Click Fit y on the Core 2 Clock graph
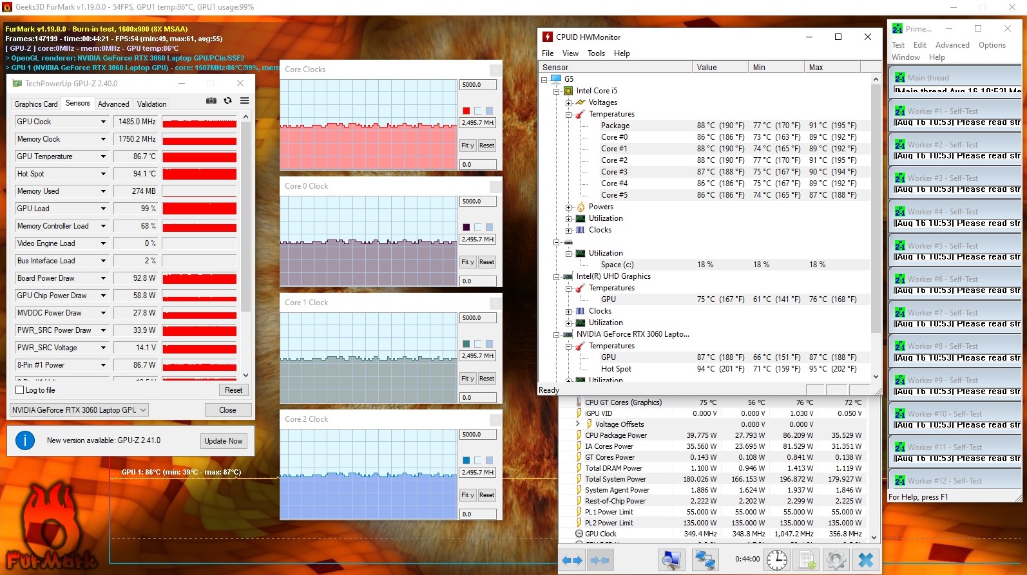 click(468, 495)
